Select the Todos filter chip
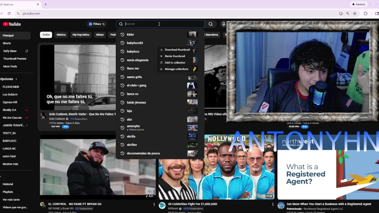 tap(46, 35)
